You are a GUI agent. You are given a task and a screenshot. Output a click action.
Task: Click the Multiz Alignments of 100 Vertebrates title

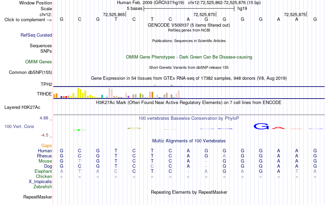[189, 141]
